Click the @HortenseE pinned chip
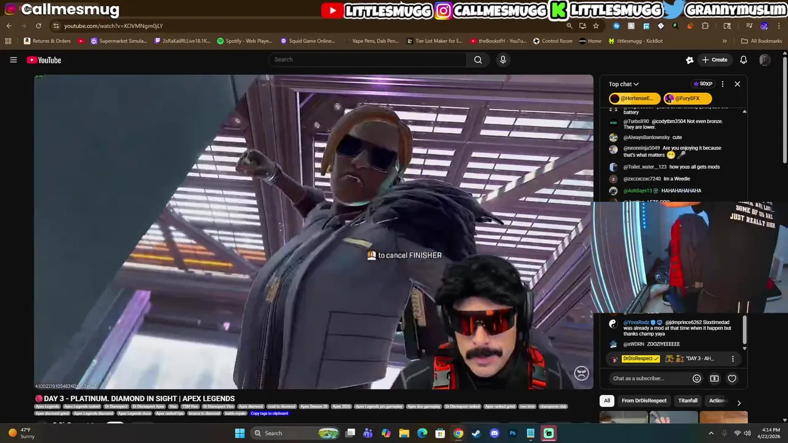 click(634, 98)
